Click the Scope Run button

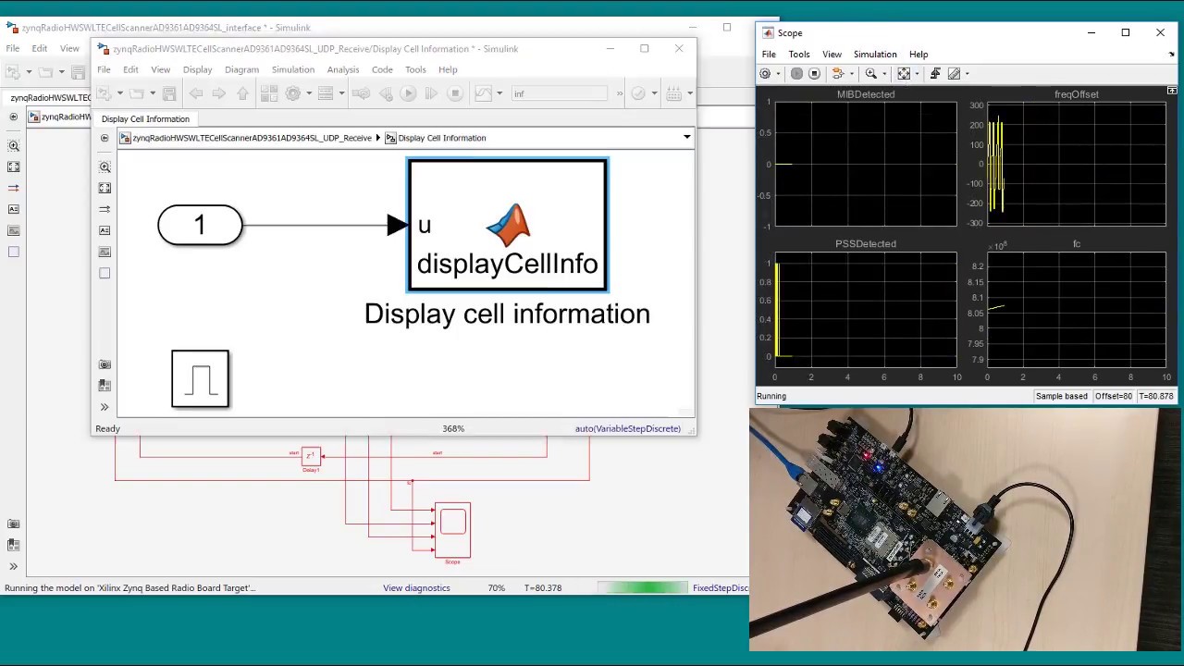tap(796, 73)
